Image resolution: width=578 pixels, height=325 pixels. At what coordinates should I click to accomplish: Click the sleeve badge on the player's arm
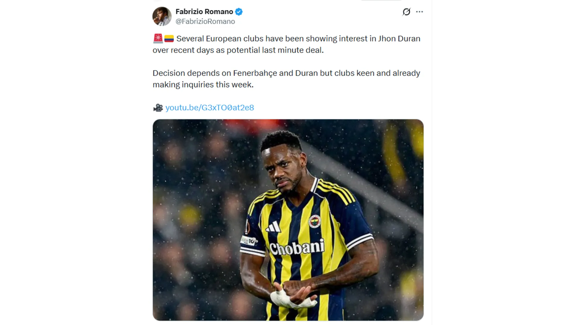(249, 241)
